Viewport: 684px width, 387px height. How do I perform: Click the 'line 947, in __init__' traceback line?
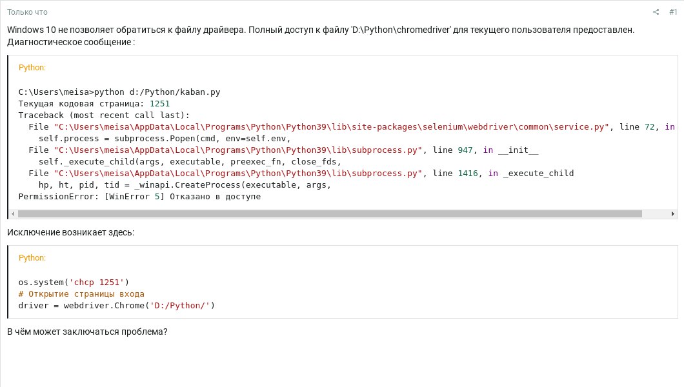283,150
